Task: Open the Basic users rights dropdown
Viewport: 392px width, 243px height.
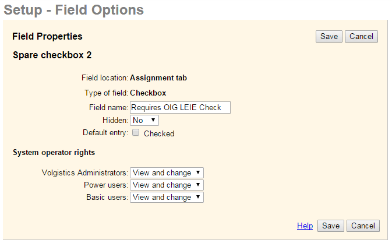Action: click(167, 197)
